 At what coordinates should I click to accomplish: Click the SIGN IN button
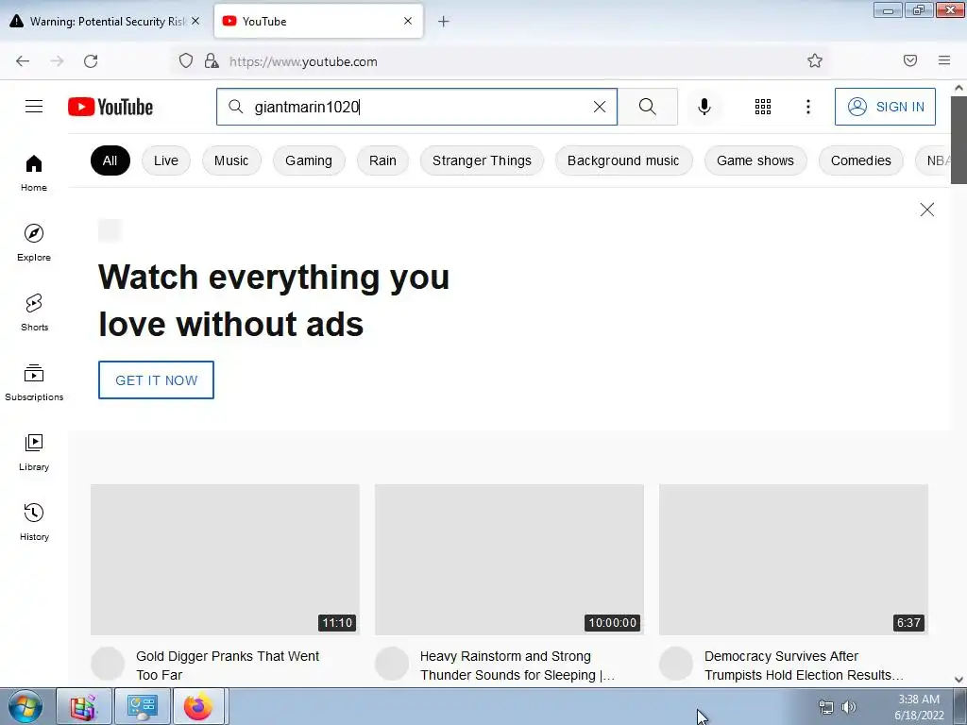pyautogui.click(x=885, y=107)
